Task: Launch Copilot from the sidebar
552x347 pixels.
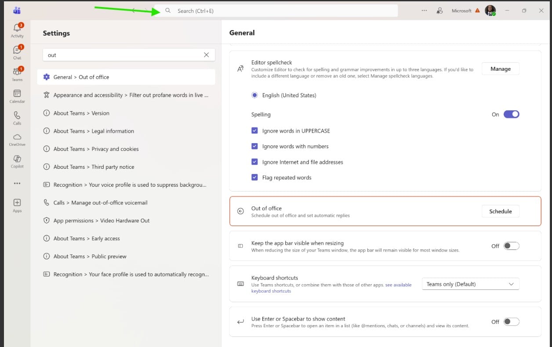Action: pos(17,160)
